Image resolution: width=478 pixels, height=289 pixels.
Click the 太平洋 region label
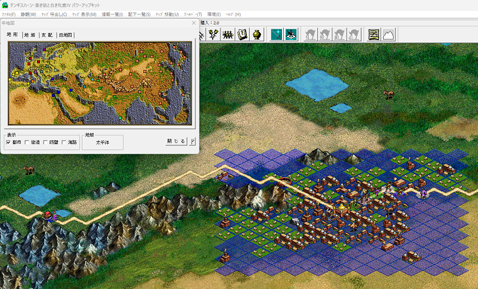click(102, 142)
